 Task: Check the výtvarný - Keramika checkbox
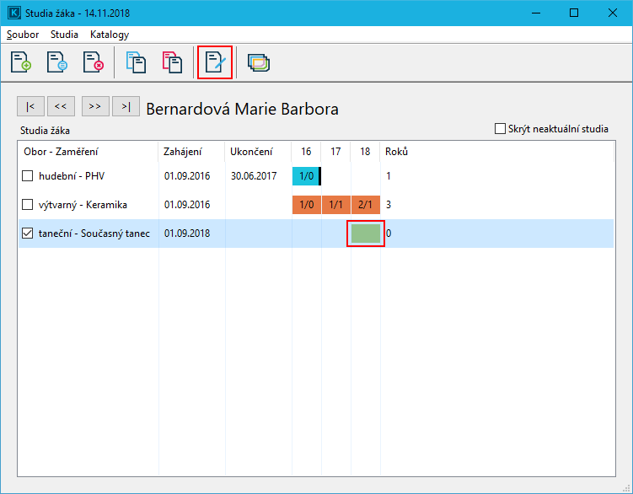point(28,205)
